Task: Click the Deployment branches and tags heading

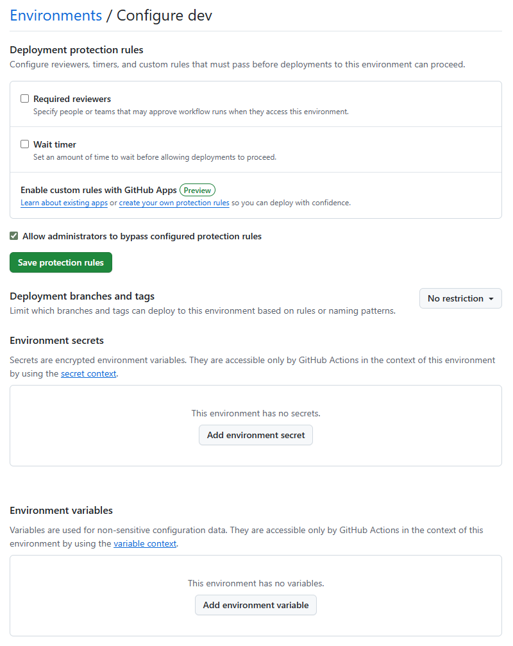Action: [x=82, y=296]
